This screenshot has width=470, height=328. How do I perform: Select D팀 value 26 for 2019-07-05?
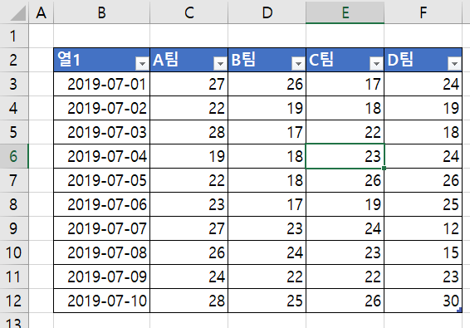point(423,180)
